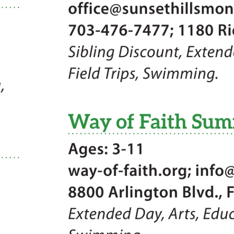Image resolution: width=234 pixels, height=234 pixels.
Task: Open the way-of-faith.org website link
Action: (x=129, y=171)
